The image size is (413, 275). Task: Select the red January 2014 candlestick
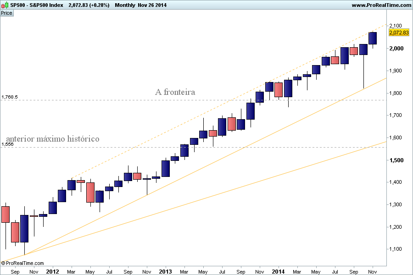pos(279,90)
